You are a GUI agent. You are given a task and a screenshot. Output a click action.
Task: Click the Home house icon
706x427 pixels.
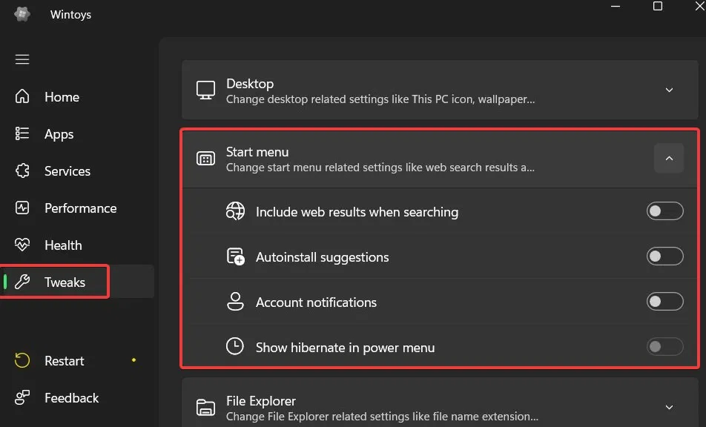click(x=22, y=97)
